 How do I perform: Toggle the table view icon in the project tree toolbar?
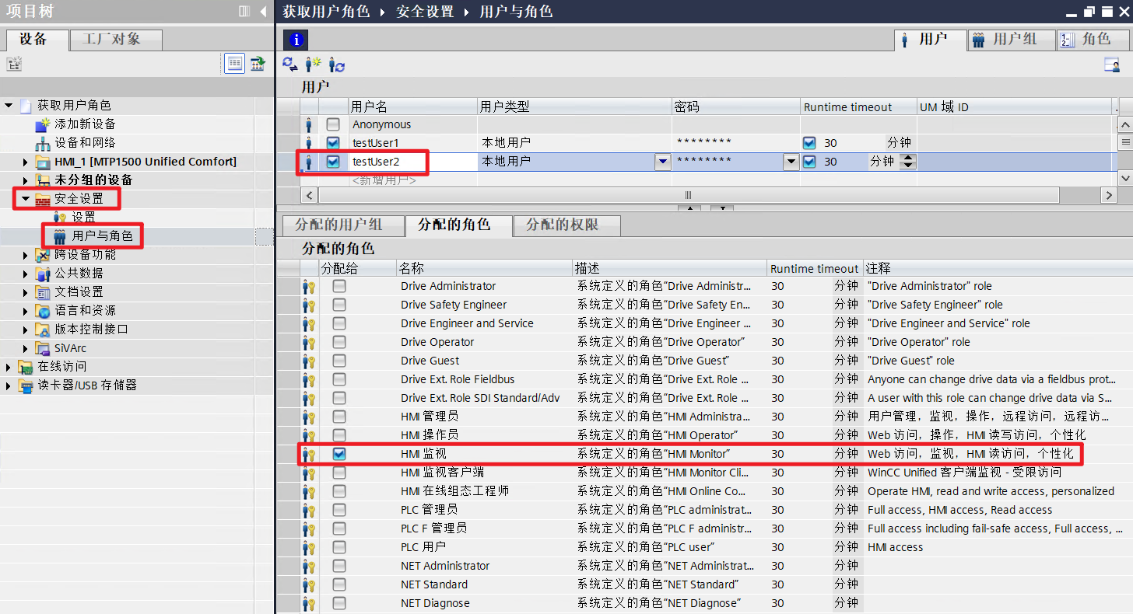pos(234,64)
